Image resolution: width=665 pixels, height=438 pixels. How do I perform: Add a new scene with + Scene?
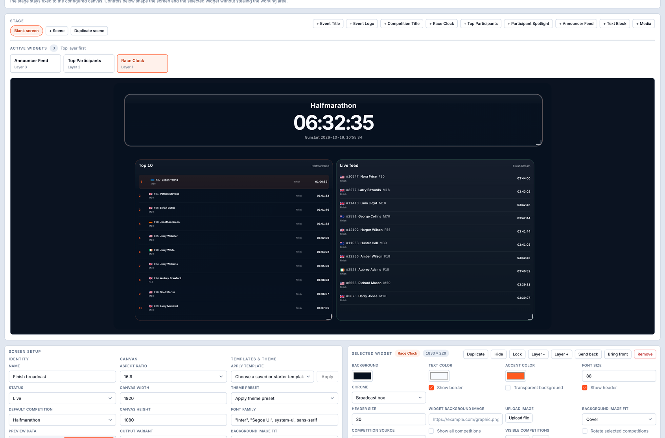[57, 31]
